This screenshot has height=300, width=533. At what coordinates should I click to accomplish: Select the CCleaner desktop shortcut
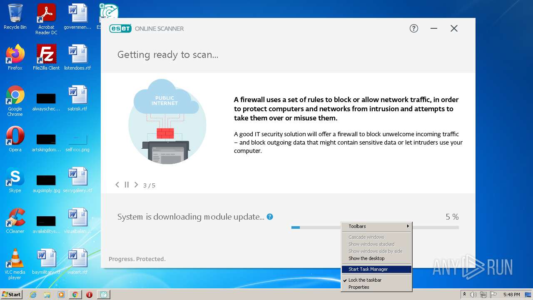tap(15, 221)
